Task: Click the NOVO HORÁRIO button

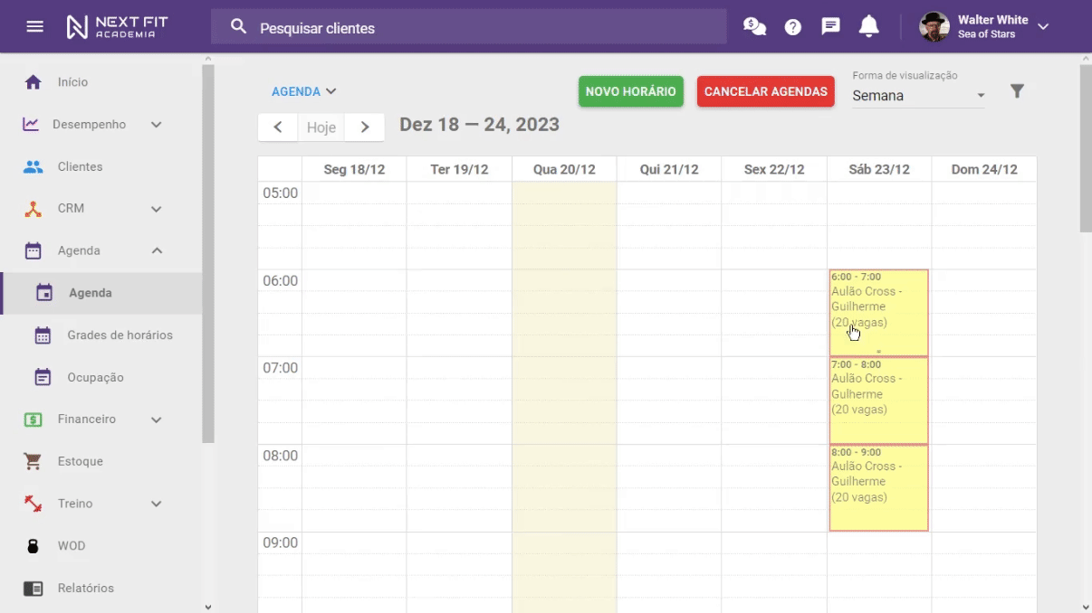Action: pyautogui.click(x=630, y=91)
